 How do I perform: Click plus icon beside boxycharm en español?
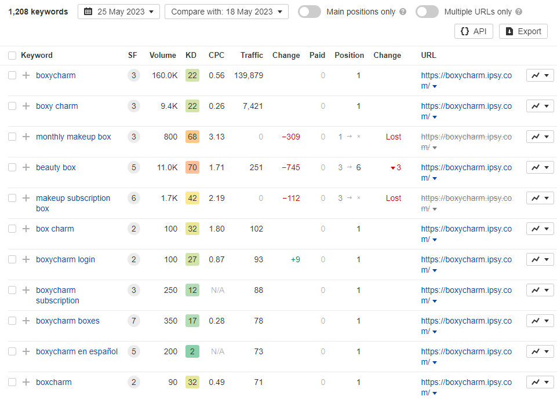[26, 351]
